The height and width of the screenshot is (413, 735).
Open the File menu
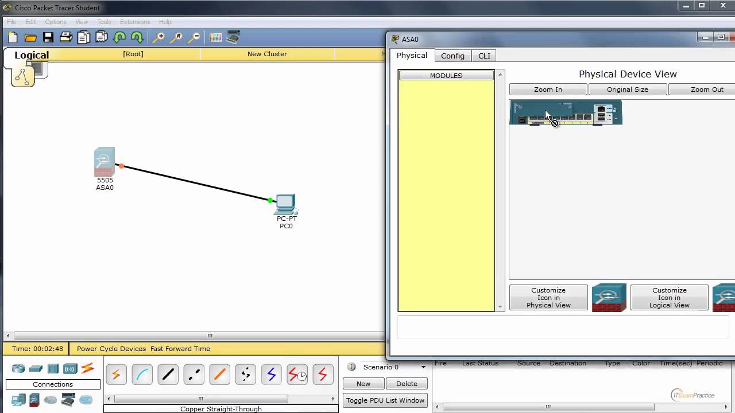pyautogui.click(x=11, y=22)
